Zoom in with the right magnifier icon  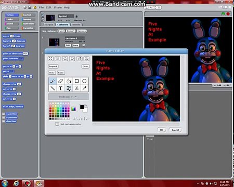[x=88, y=118]
